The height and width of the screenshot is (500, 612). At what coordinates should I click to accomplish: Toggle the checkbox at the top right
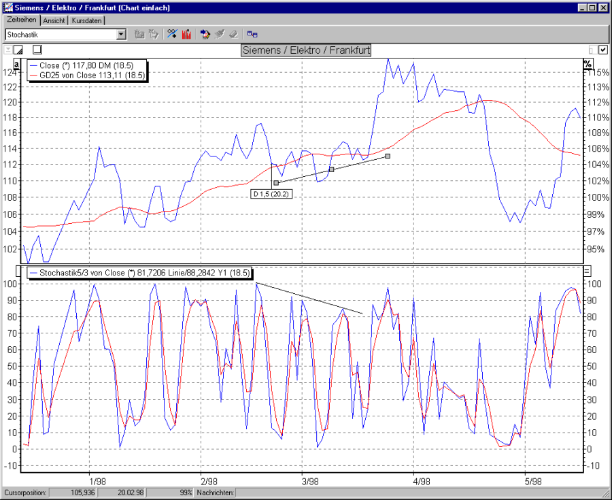602,50
